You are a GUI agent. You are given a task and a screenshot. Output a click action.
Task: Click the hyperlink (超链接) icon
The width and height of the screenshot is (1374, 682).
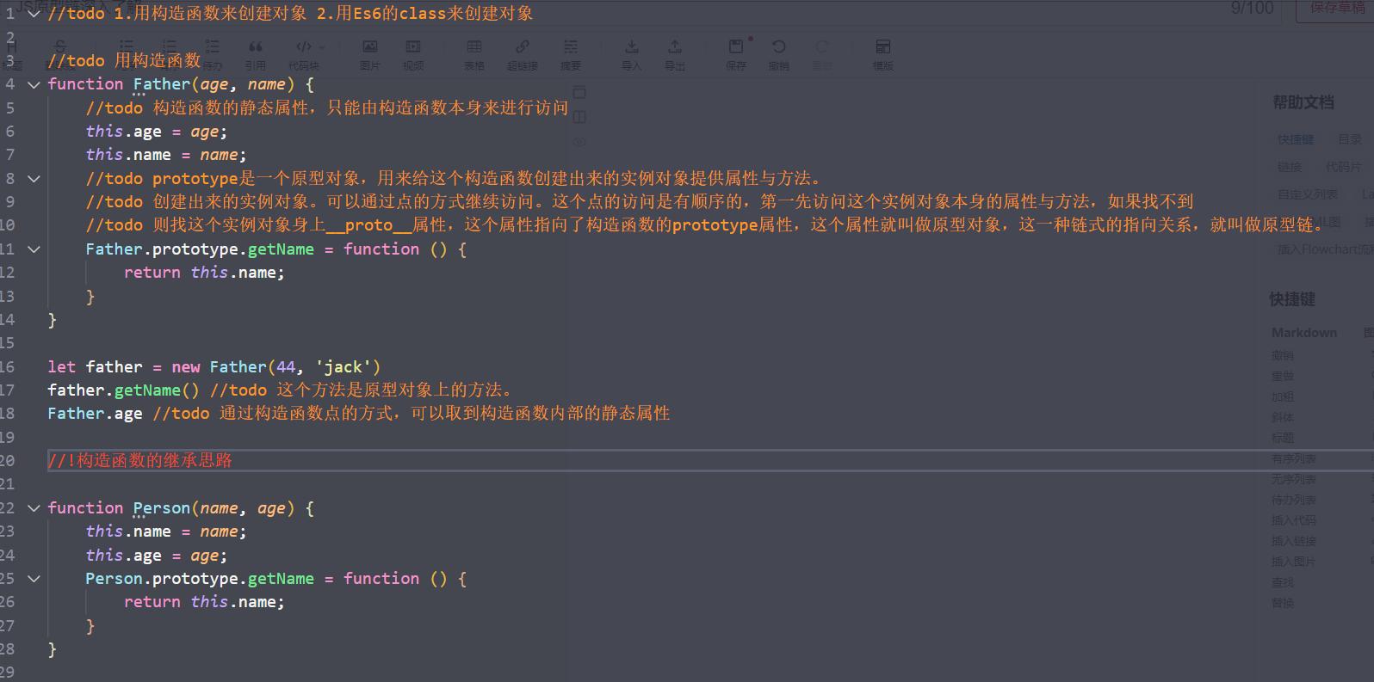(523, 46)
